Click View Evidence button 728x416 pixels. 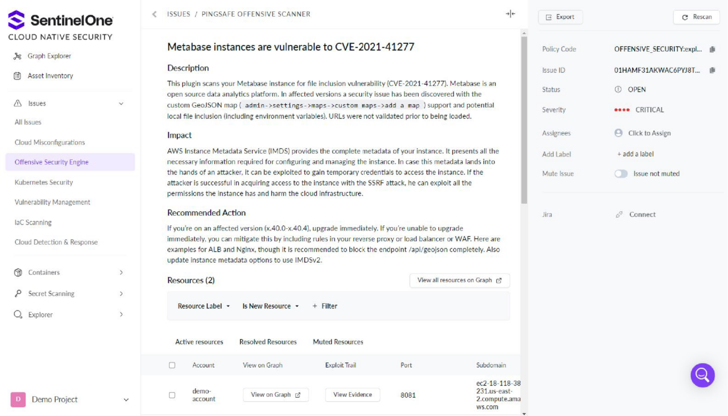pos(353,395)
